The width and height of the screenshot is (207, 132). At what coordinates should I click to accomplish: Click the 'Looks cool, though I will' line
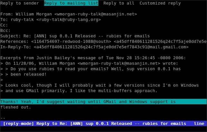pyautogui.click(x=99, y=85)
